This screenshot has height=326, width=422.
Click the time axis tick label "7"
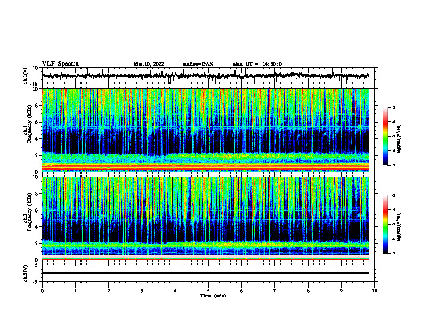tap(275, 291)
